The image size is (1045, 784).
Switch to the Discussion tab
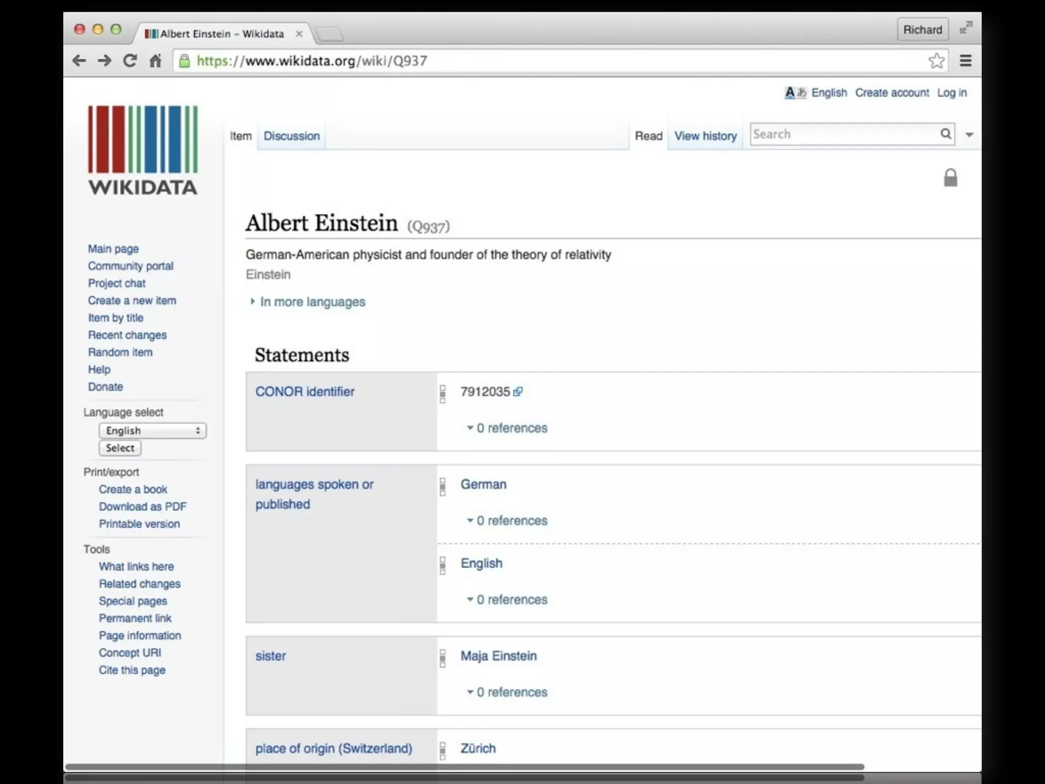(291, 136)
